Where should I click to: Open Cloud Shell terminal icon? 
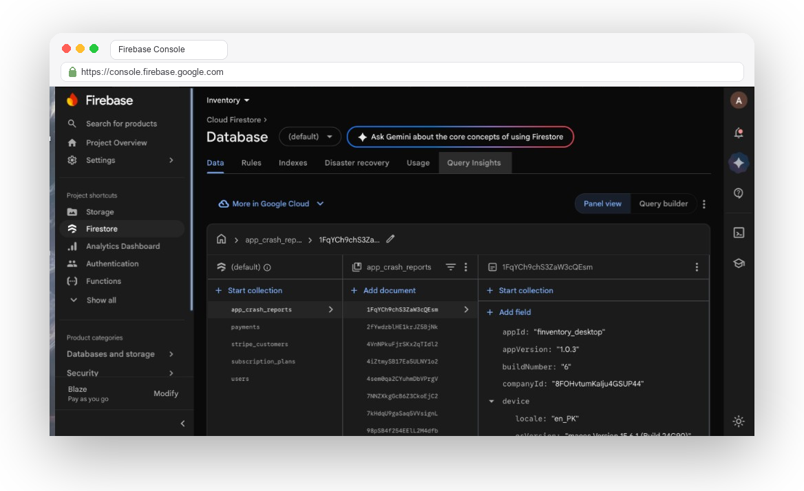click(x=739, y=233)
